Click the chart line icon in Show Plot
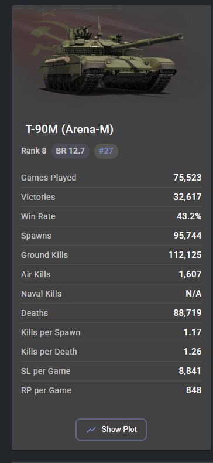Image resolution: width=213 pixels, height=463 pixels. 91,430
